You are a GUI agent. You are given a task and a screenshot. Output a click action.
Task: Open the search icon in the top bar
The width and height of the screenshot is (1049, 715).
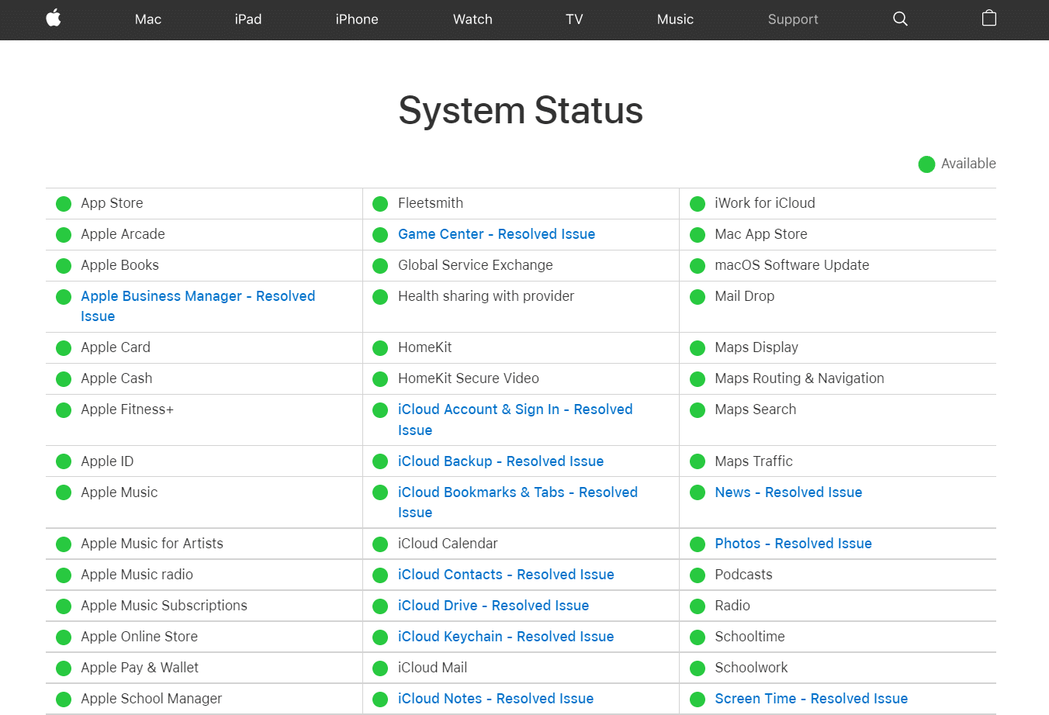900,19
